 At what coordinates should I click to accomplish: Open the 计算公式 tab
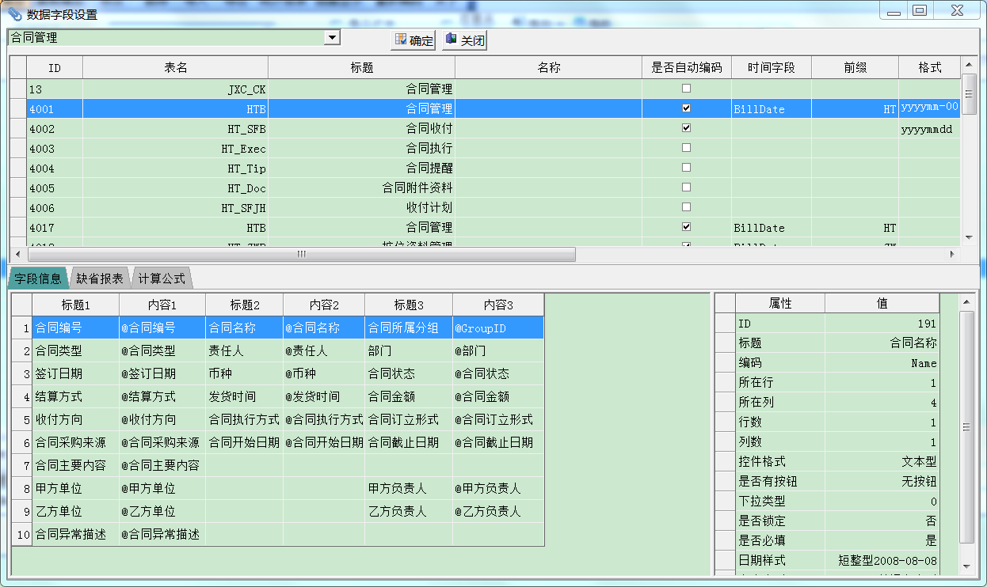162,278
